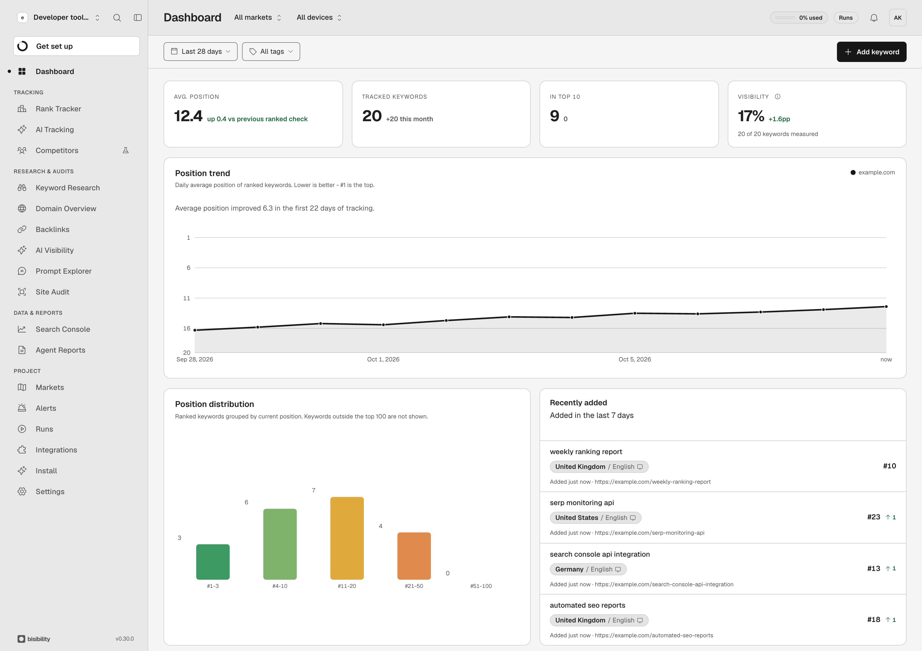Click the Get set up progress ring

[23, 46]
